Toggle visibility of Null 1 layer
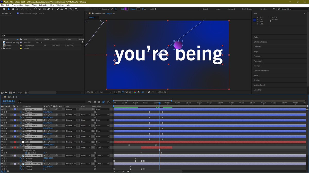The width and height of the screenshot is (309, 173). point(2,142)
